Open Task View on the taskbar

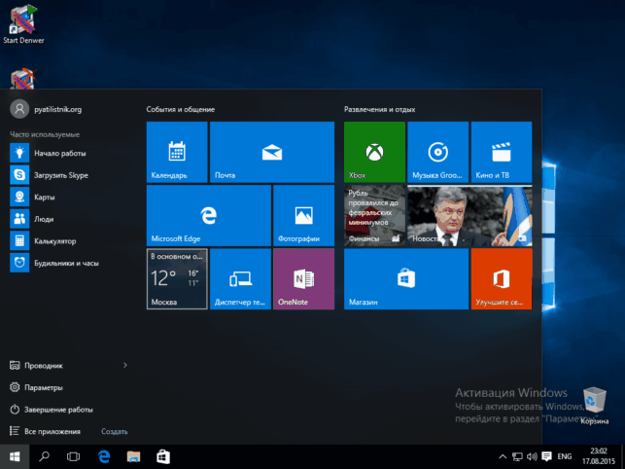[x=73, y=456]
